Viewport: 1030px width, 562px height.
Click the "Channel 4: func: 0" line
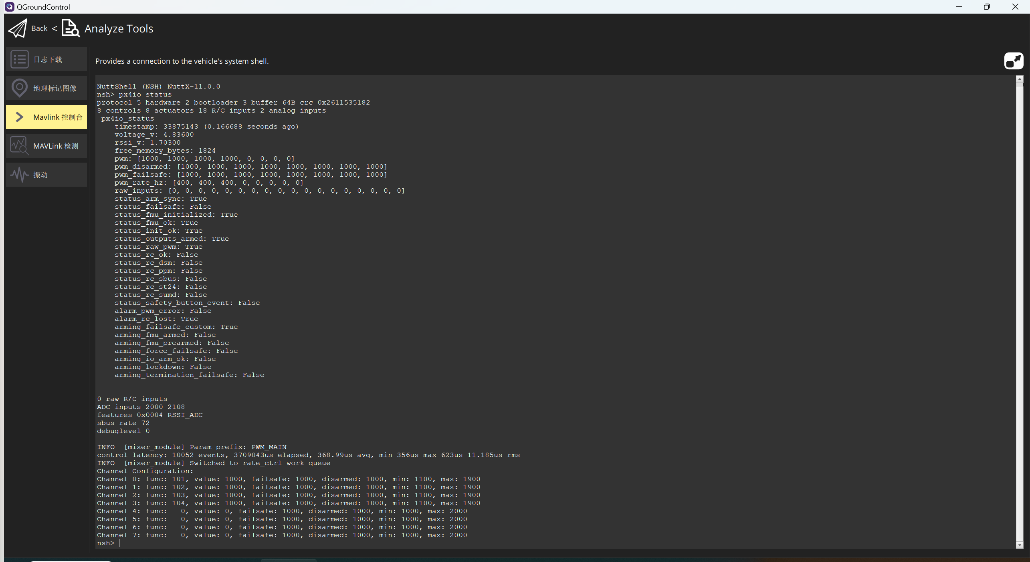(282, 511)
